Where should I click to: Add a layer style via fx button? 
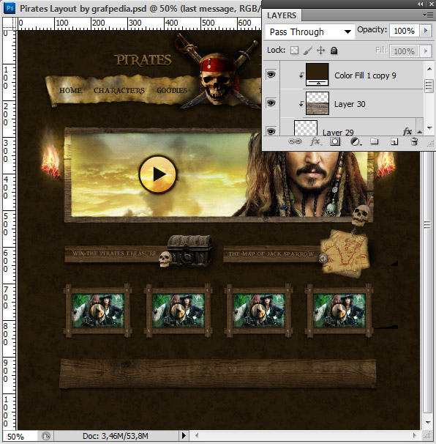pyautogui.click(x=315, y=141)
